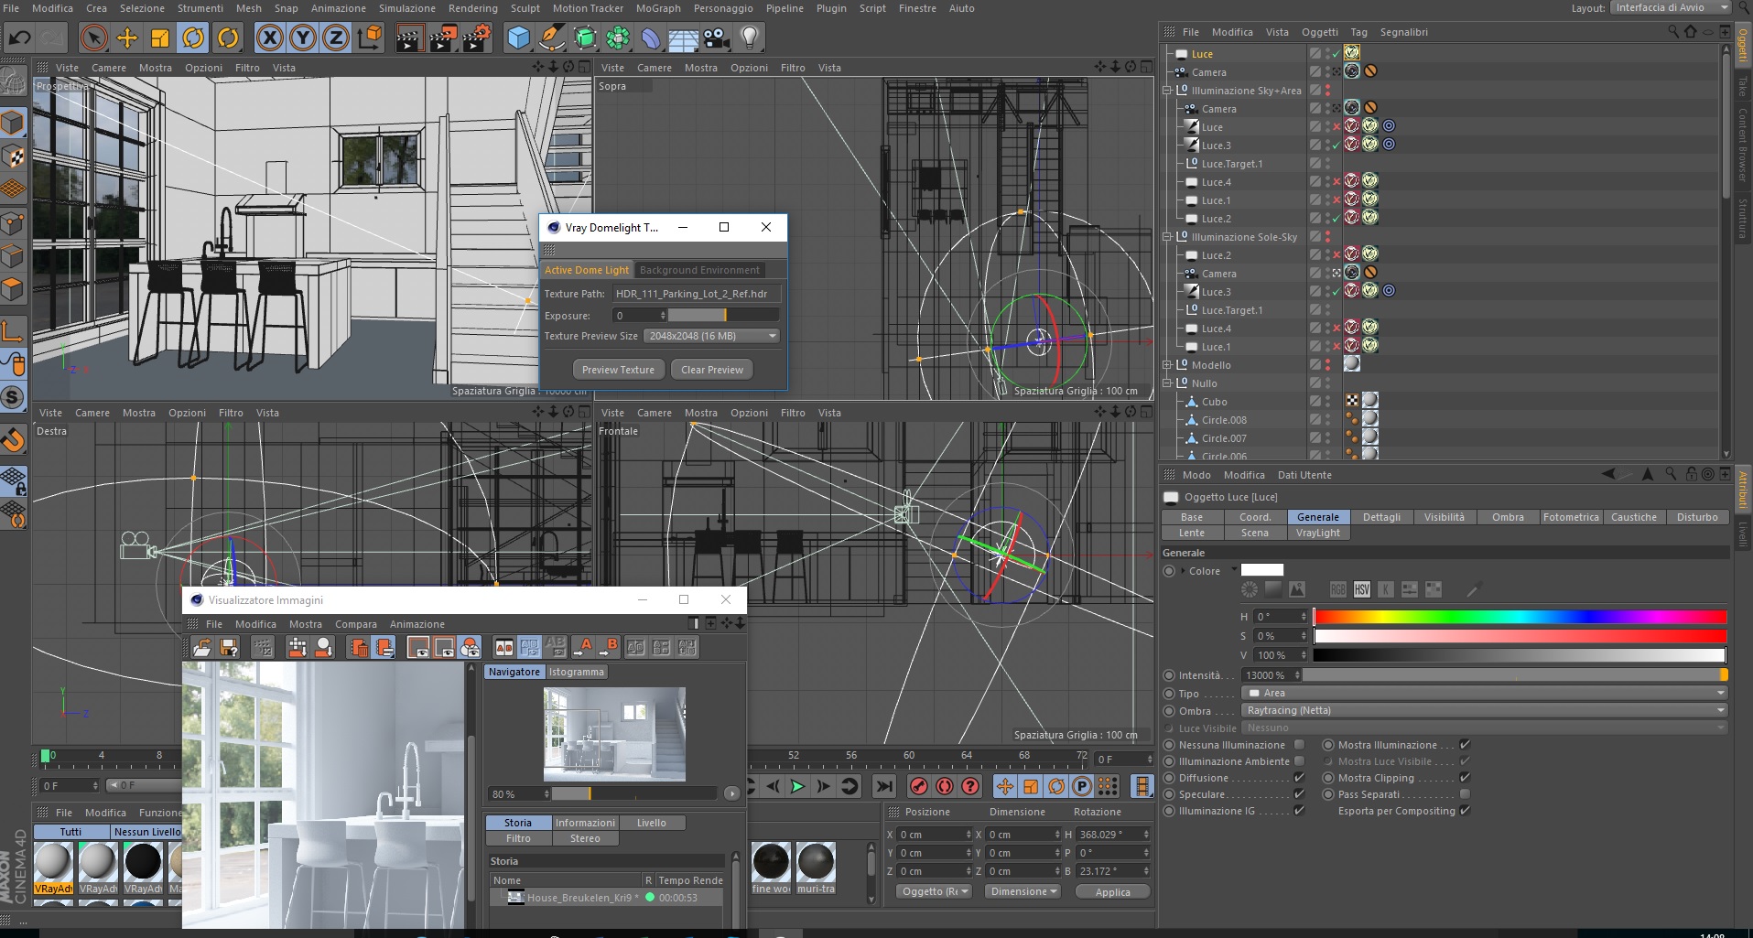Click the Applica button
1753x938 pixels.
[x=1112, y=892]
